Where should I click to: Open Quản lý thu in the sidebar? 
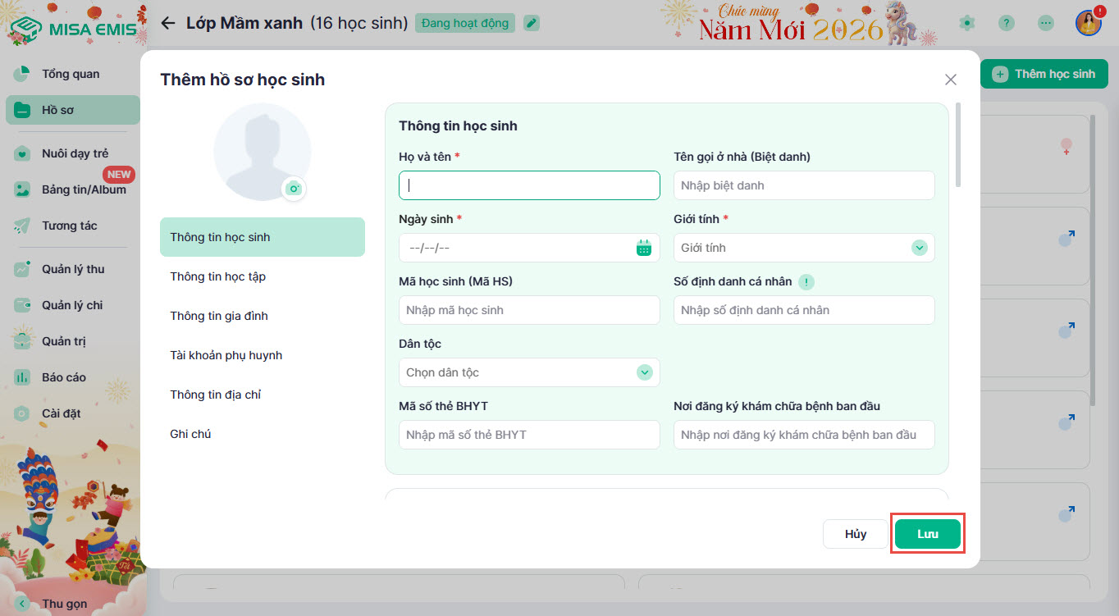pyautogui.click(x=72, y=269)
